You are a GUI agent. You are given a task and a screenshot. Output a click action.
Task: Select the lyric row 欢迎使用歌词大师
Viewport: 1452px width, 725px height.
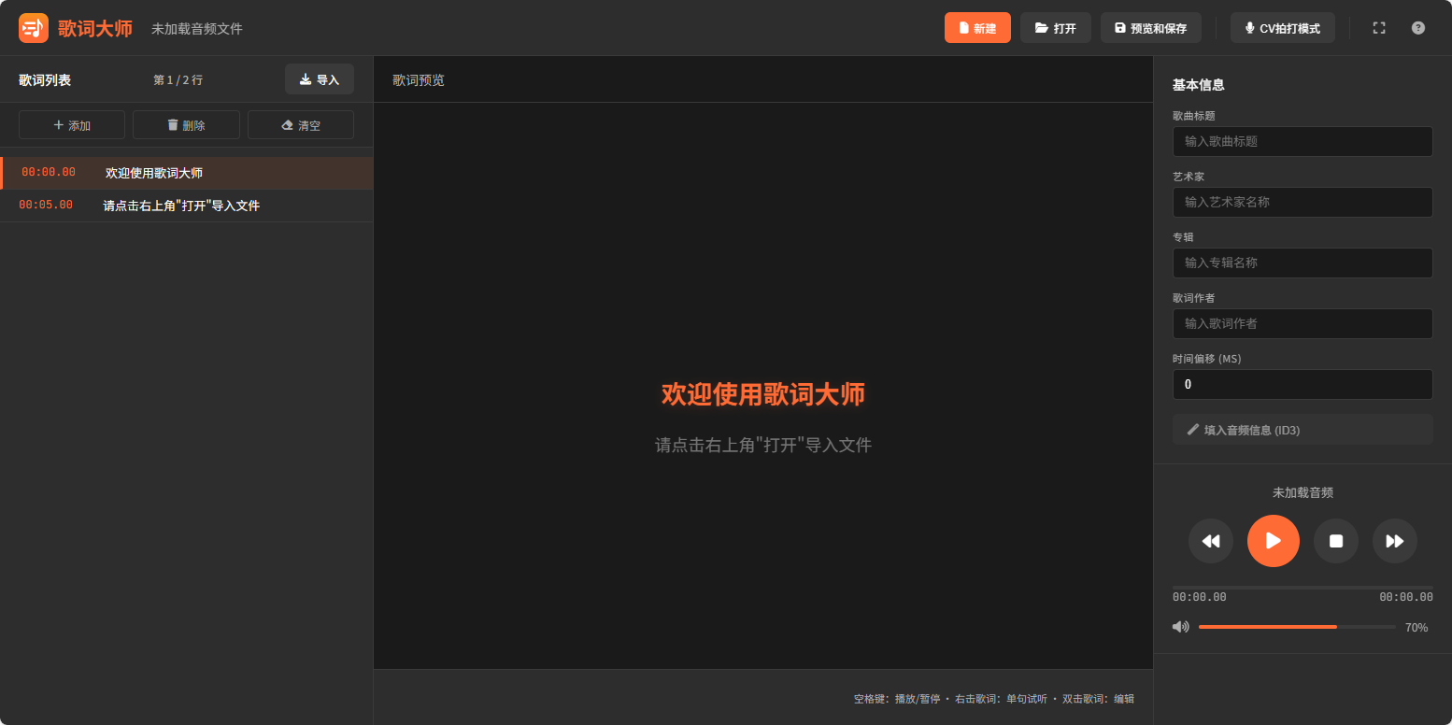(x=187, y=173)
